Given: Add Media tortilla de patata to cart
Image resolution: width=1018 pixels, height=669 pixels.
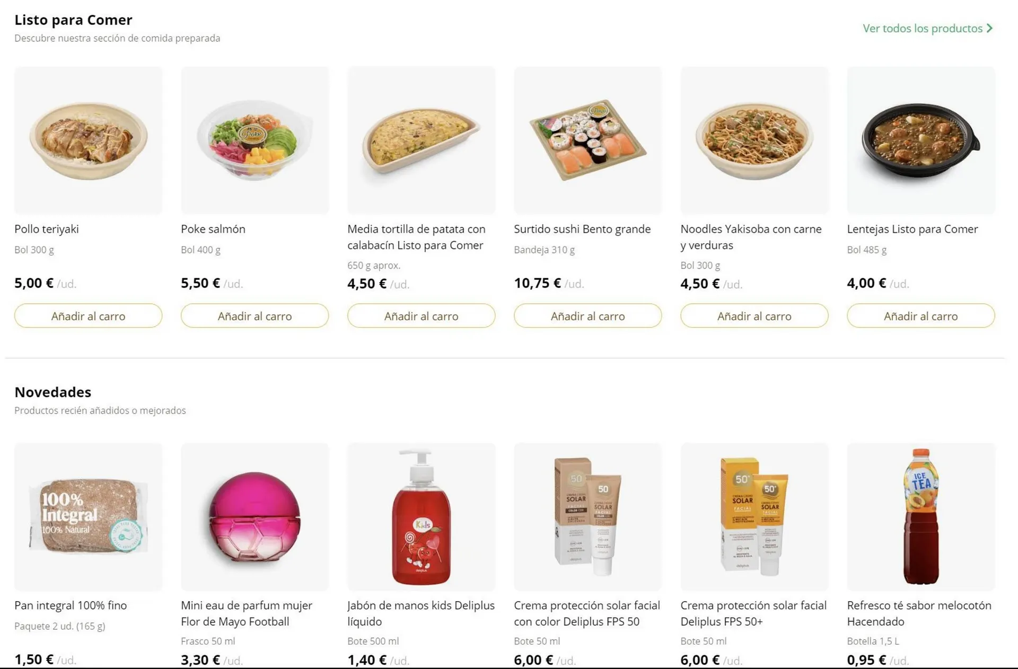Looking at the screenshot, I should coord(421,316).
